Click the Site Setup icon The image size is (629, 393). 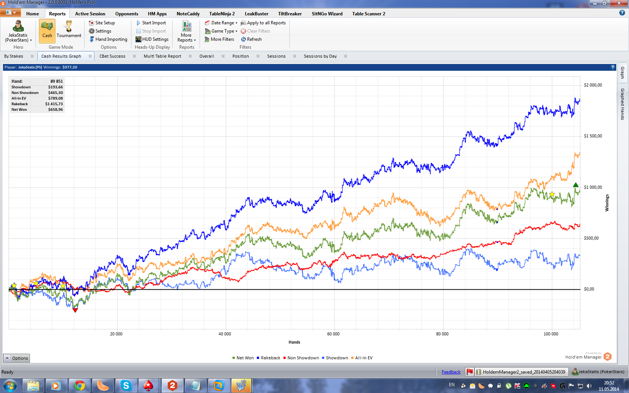coord(91,23)
